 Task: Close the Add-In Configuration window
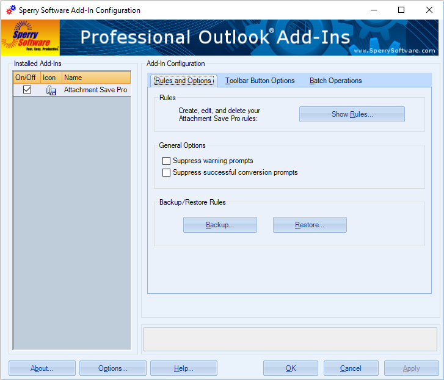pyautogui.click(x=429, y=10)
